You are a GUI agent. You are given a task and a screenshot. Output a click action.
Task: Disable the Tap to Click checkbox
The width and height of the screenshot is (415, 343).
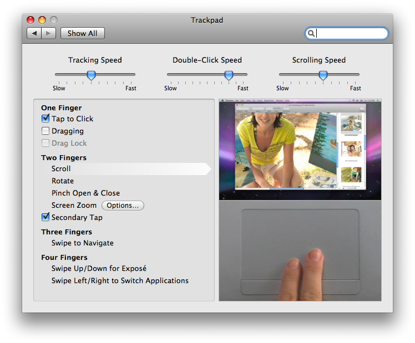pyautogui.click(x=45, y=119)
